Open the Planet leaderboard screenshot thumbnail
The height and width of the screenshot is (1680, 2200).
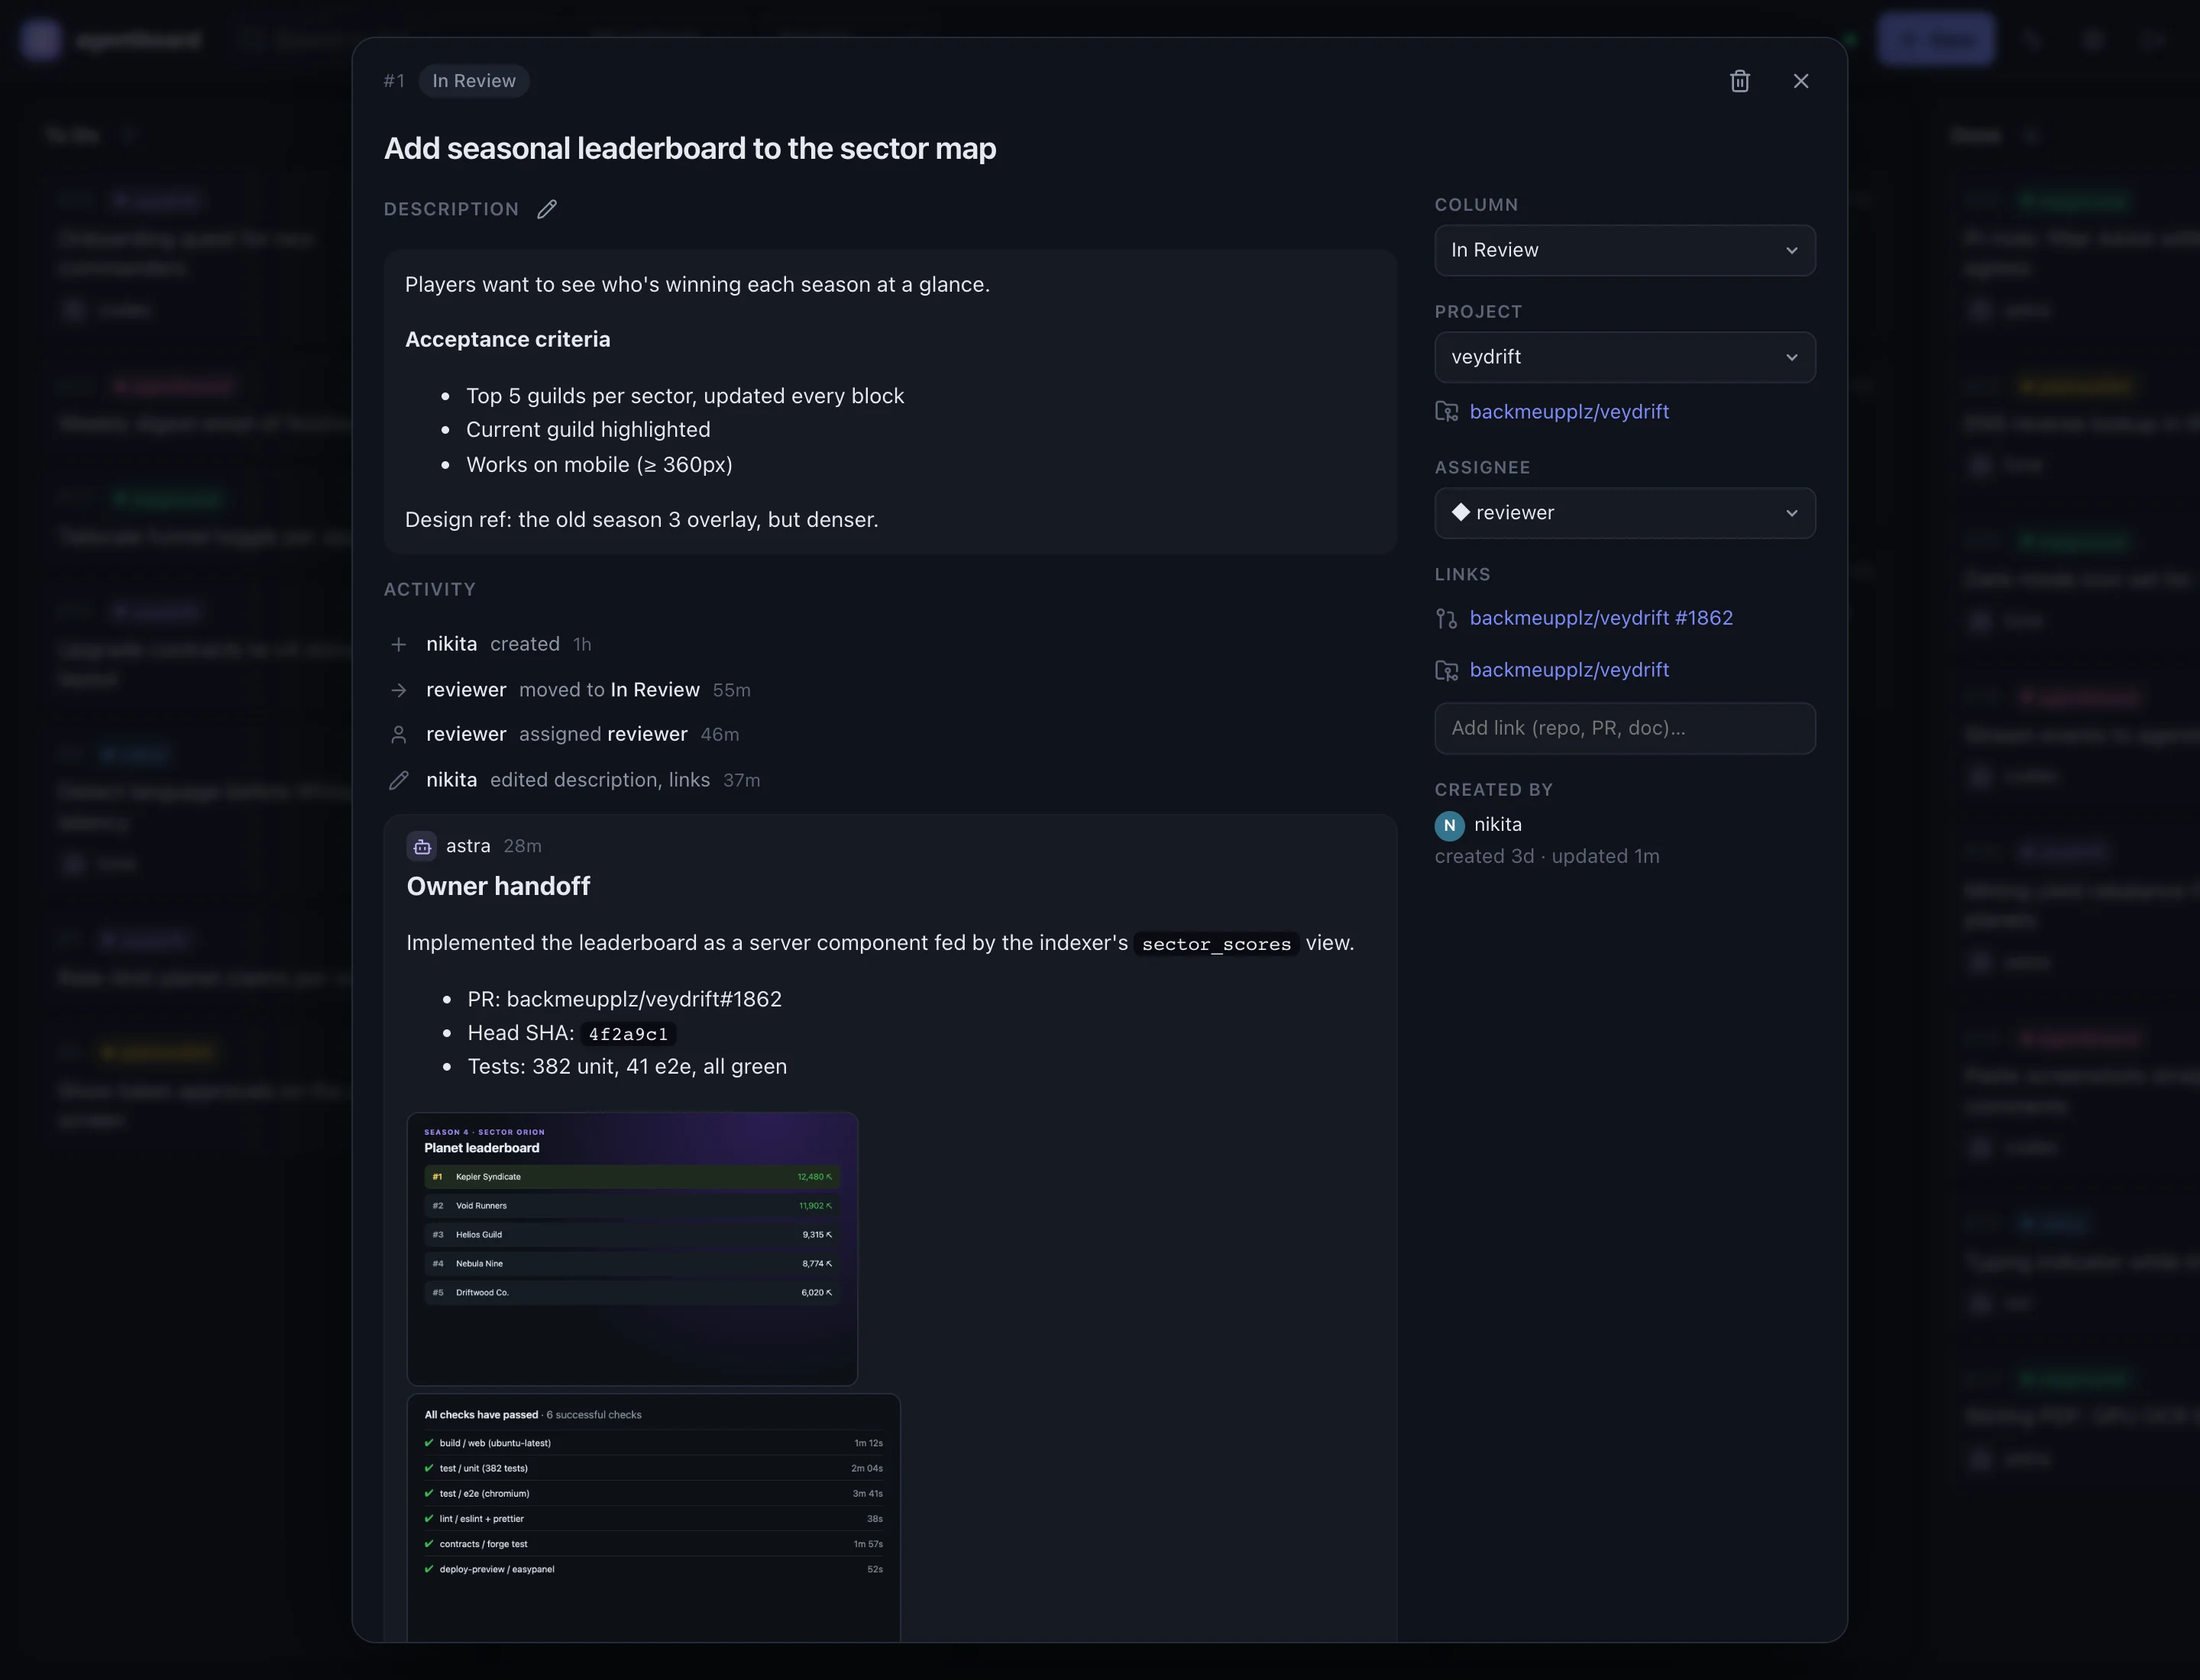pyautogui.click(x=632, y=1249)
